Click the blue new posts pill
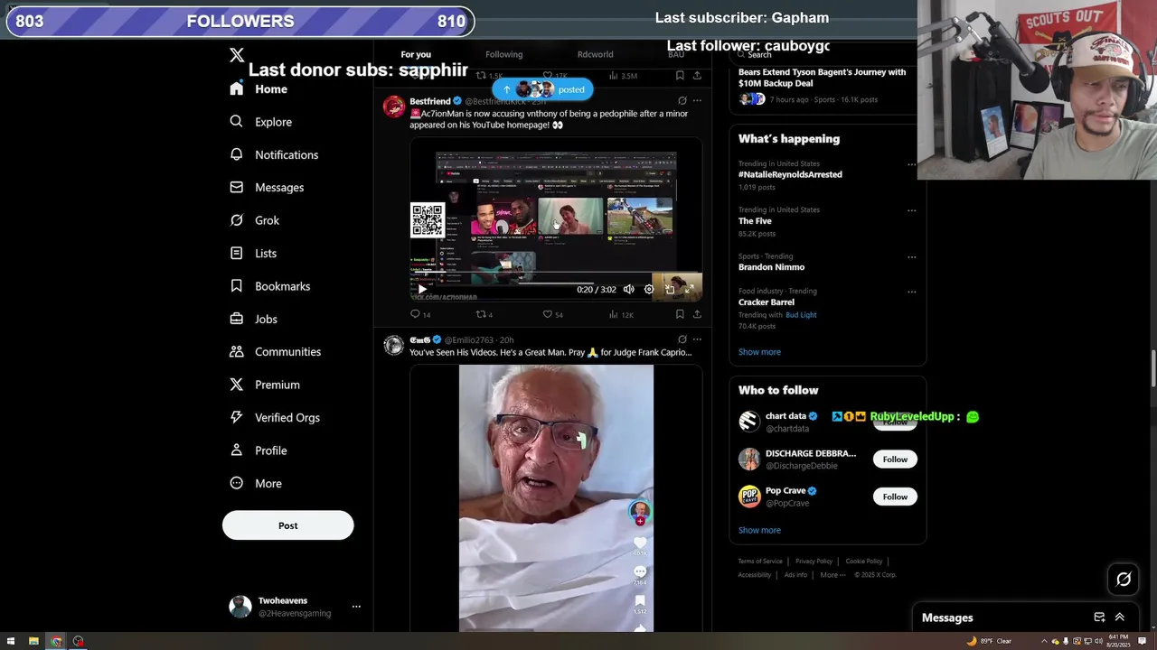This screenshot has width=1157, height=650. coord(542,89)
